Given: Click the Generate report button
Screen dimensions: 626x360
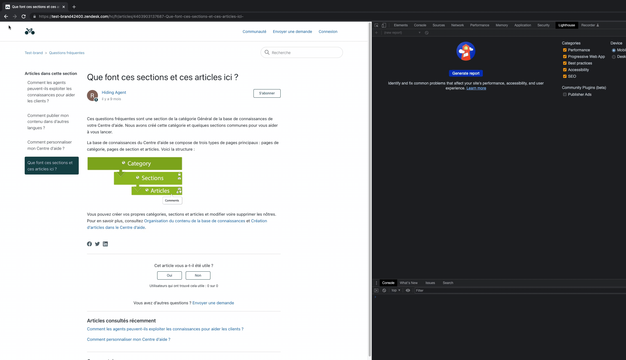Looking at the screenshot, I should (466, 73).
